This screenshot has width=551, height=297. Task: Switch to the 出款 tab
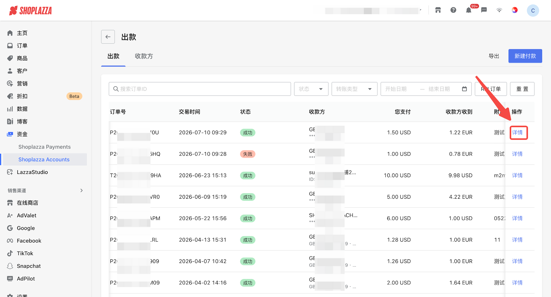113,56
